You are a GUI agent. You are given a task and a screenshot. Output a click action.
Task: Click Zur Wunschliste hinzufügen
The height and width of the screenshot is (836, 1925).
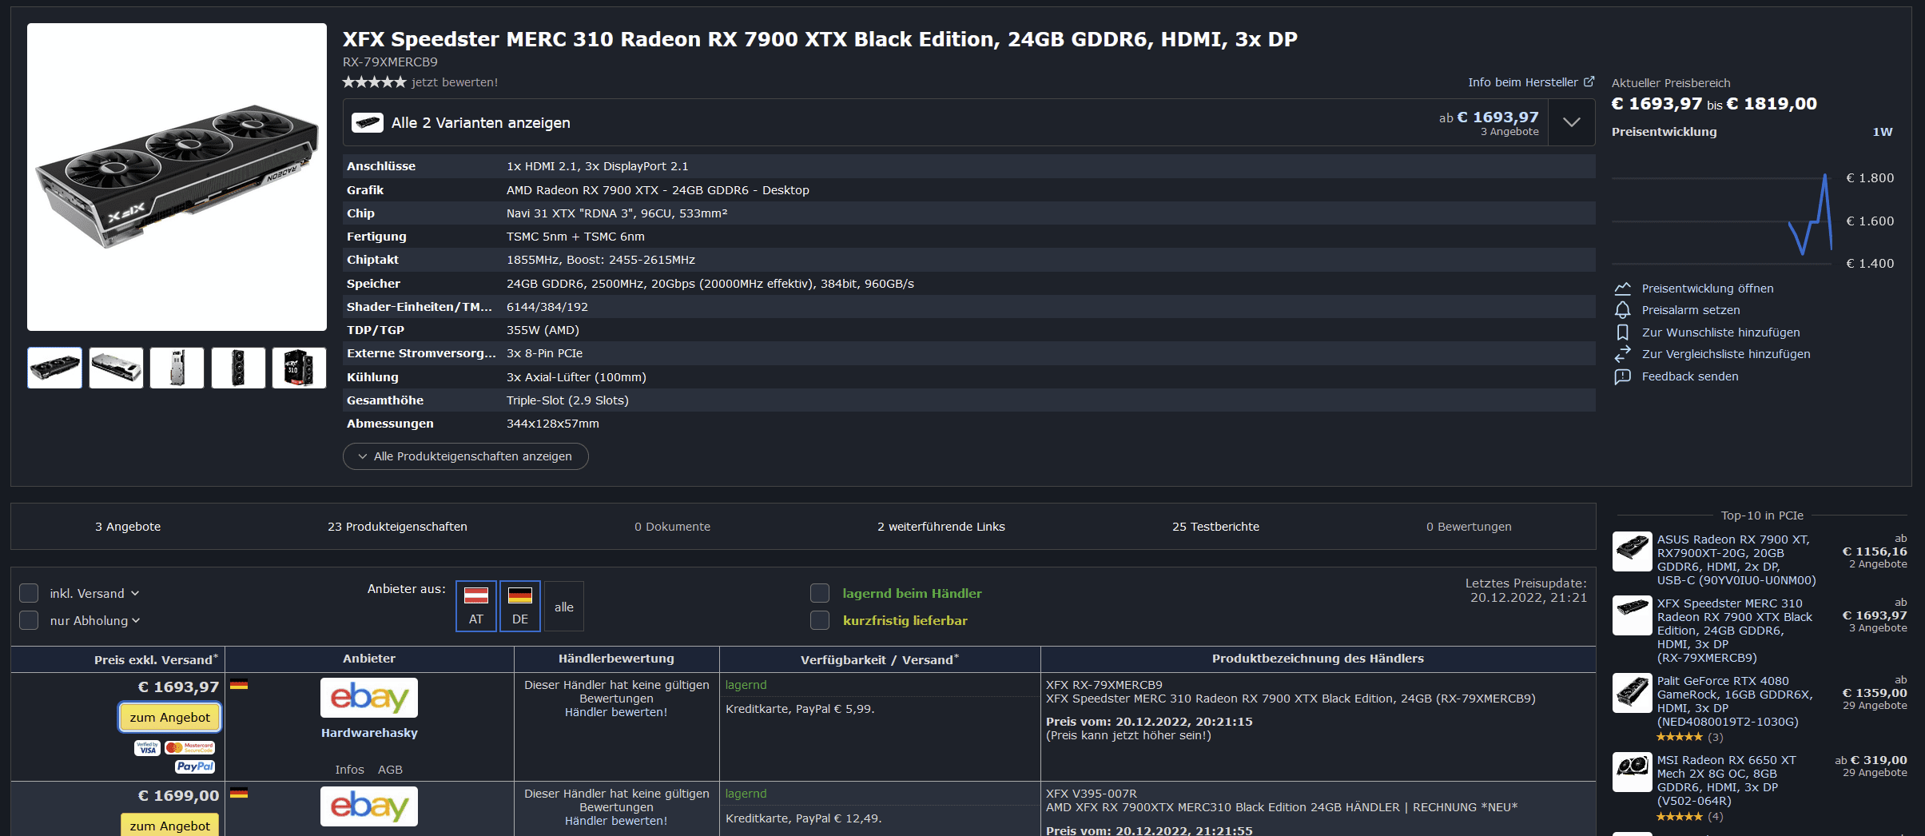tap(1721, 332)
